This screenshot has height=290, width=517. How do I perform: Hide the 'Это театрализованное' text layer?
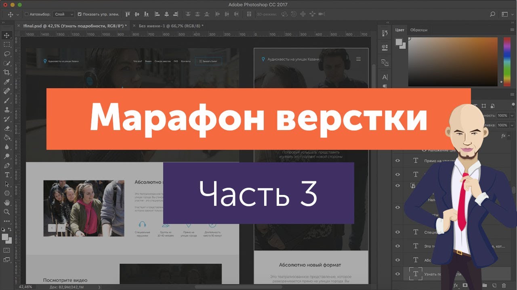[397, 246]
